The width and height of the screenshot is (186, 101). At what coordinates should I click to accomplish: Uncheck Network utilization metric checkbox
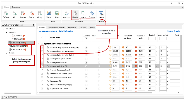42,85
